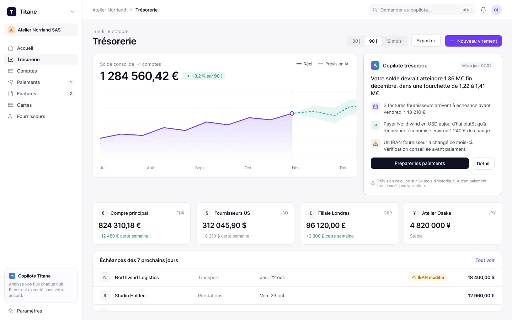Image resolution: width=512 pixels, height=320 pixels.
Task: Click the Détail button
Action: click(483, 164)
